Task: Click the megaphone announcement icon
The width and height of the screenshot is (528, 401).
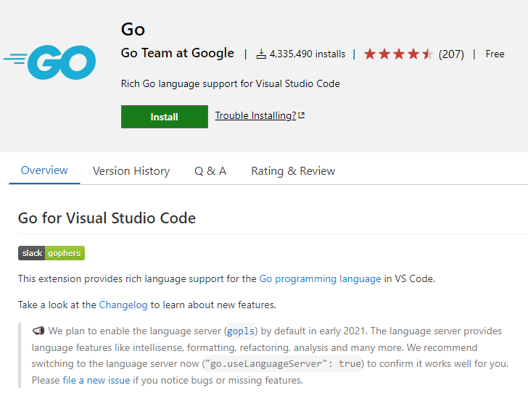Action: tap(38, 331)
